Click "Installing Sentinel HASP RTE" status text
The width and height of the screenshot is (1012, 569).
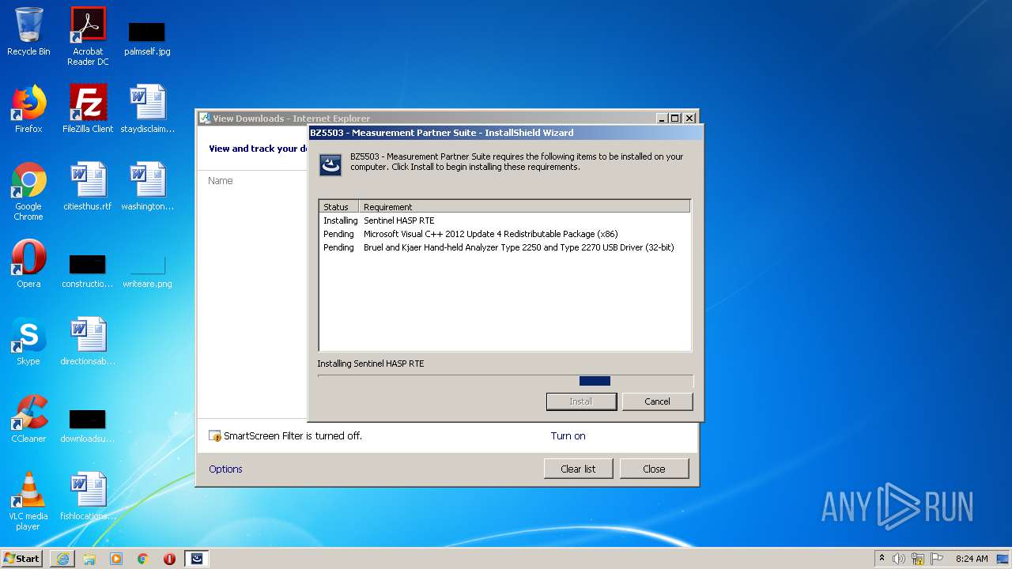tap(371, 364)
